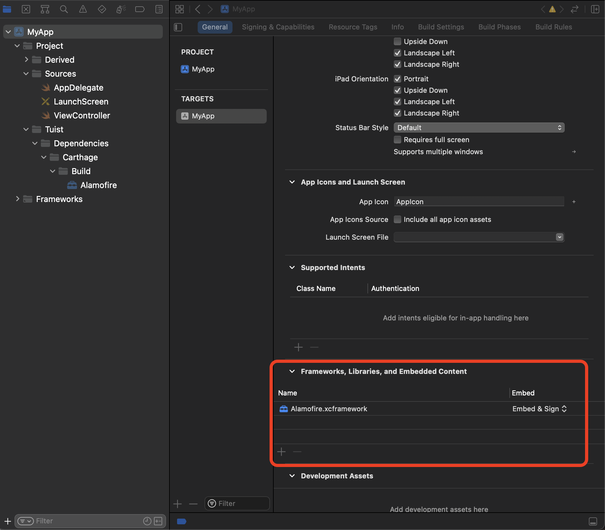Viewport: 605px width, 530px height.
Task: Add editor on right icon
Action: (x=595, y=9)
